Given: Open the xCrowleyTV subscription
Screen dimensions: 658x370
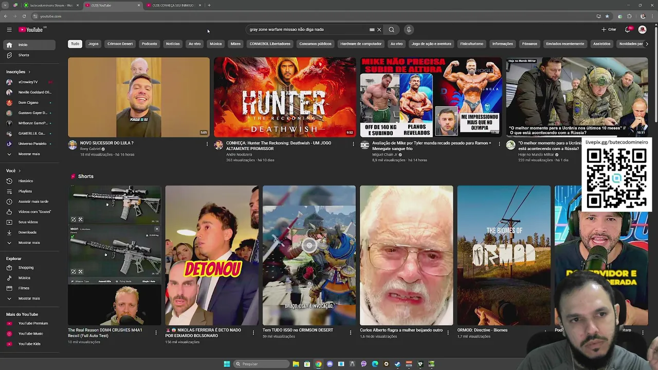Looking at the screenshot, I should point(29,82).
